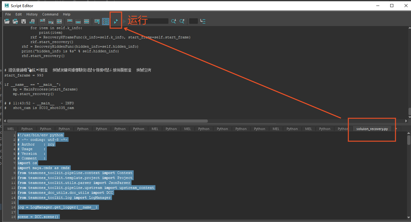This screenshot has height=222, width=411.
Task: Click the Source Script icon
Action: tap(15, 21)
